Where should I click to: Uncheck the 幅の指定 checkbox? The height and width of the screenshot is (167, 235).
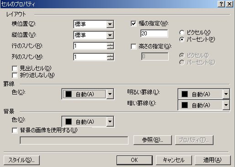134,24
